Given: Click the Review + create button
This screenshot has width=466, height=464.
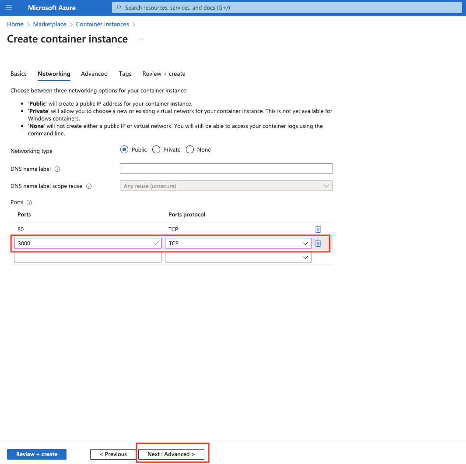Looking at the screenshot, I should click(37, 454).
